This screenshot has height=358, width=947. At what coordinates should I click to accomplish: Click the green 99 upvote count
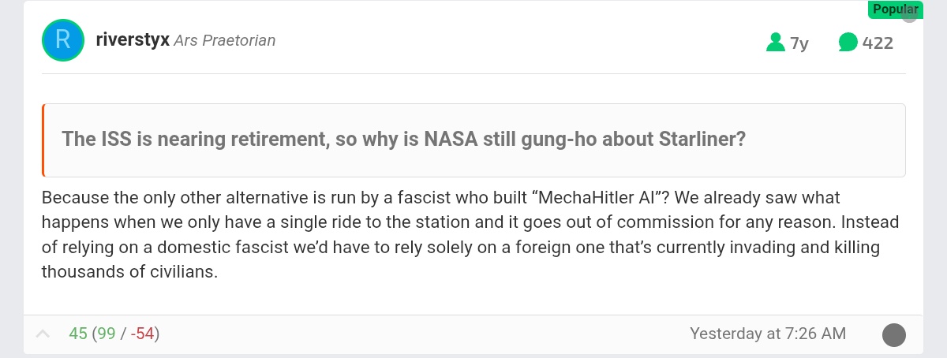coord(105,334)
